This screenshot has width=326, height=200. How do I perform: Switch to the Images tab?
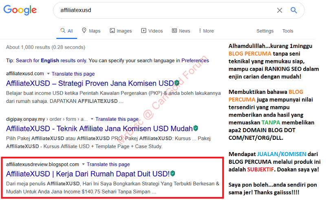click(x=121, y=31)
